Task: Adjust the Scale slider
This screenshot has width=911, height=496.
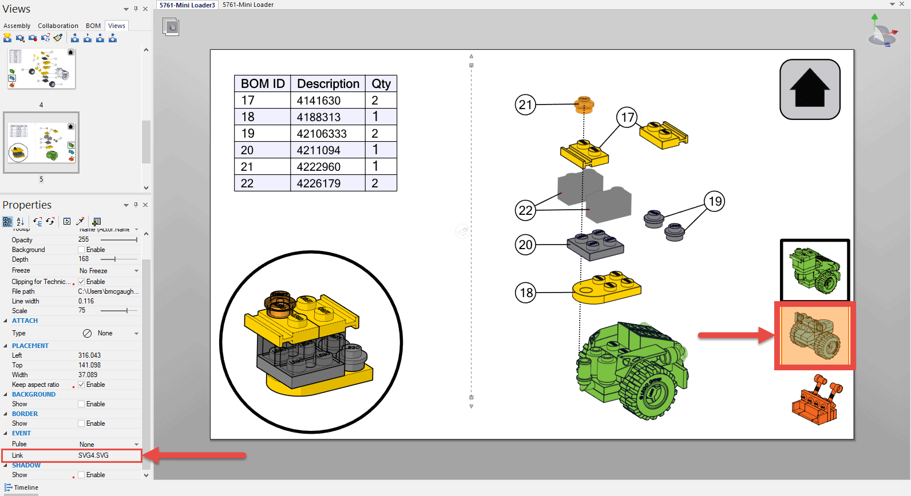Action: pos(119,311)
